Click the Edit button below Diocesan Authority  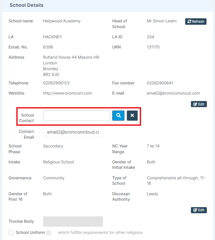pyautogui.click(x=199, y=210)
